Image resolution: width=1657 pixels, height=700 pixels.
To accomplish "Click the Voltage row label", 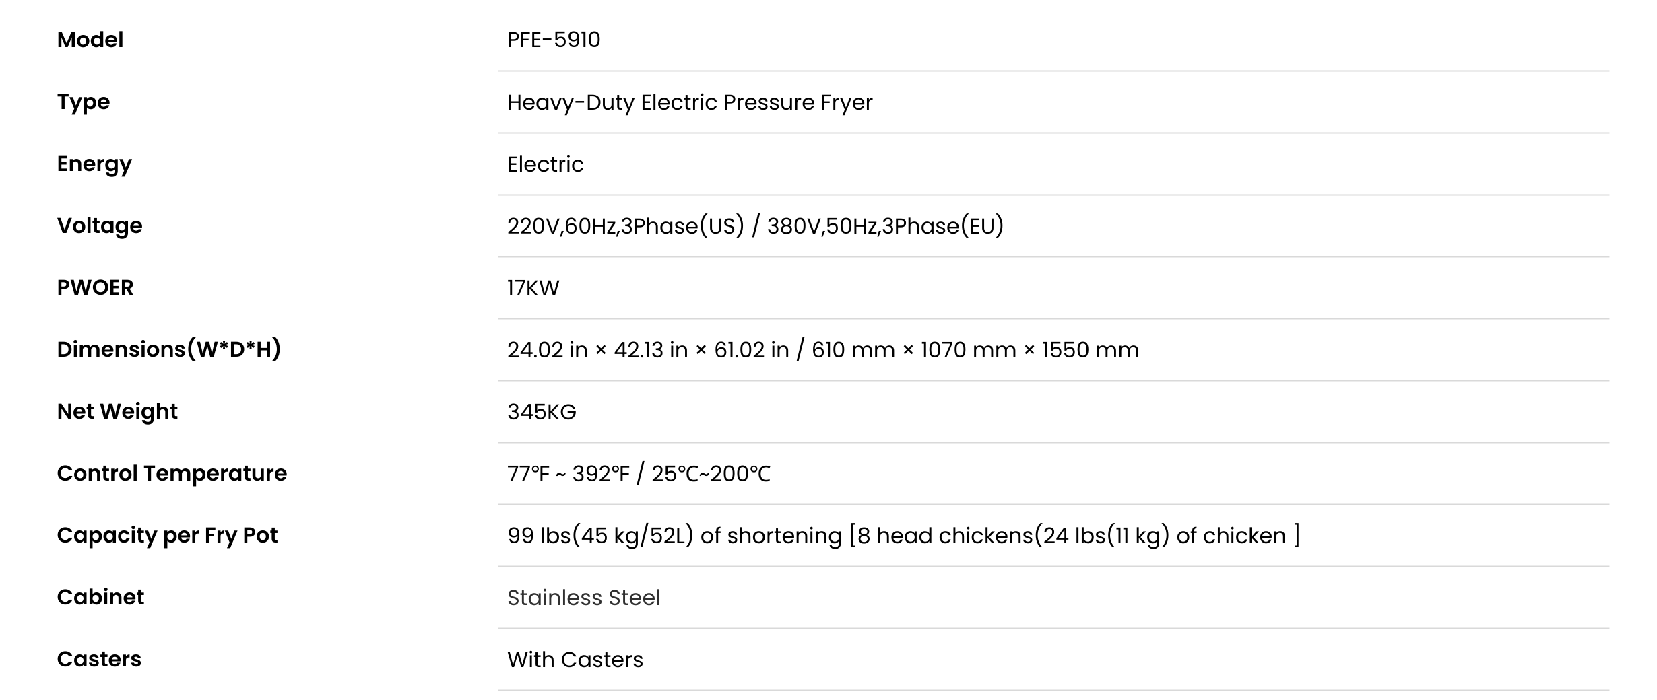I will (100, 226).
